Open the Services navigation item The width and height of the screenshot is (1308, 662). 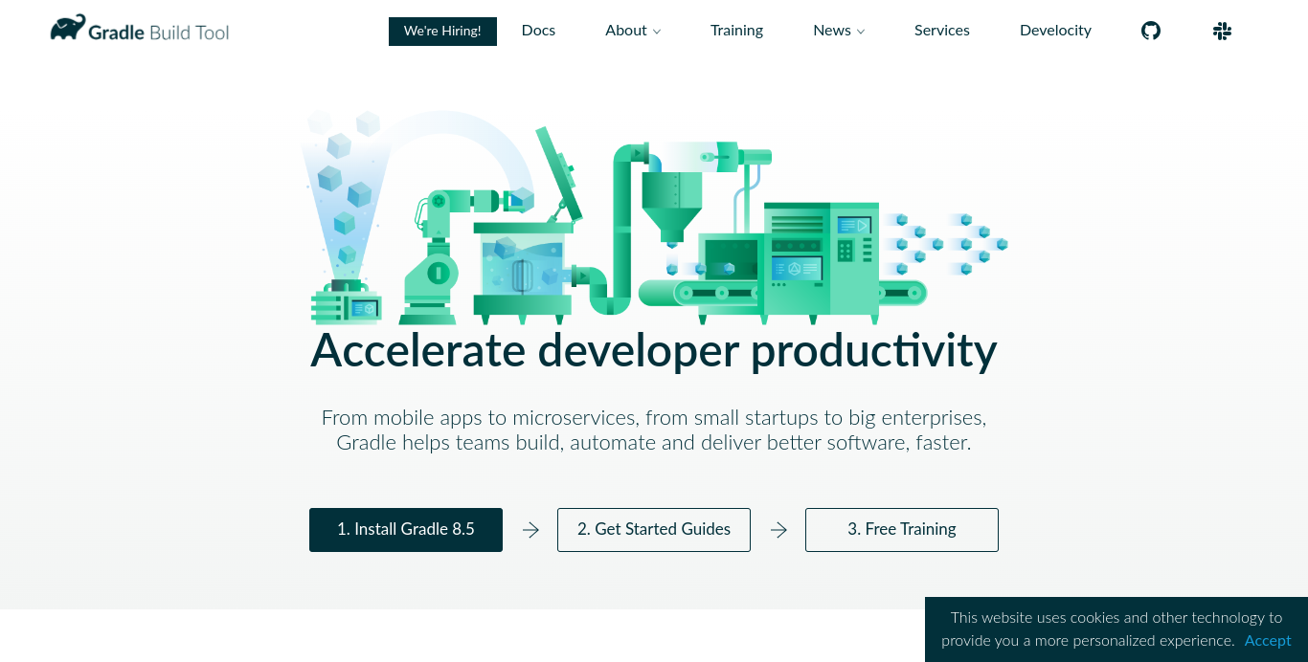(x=942, y=31)
